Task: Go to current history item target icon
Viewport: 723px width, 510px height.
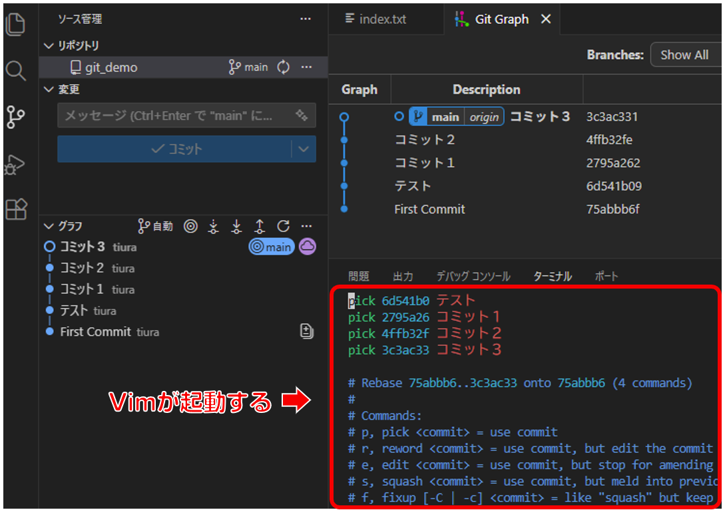Action: 191,226
